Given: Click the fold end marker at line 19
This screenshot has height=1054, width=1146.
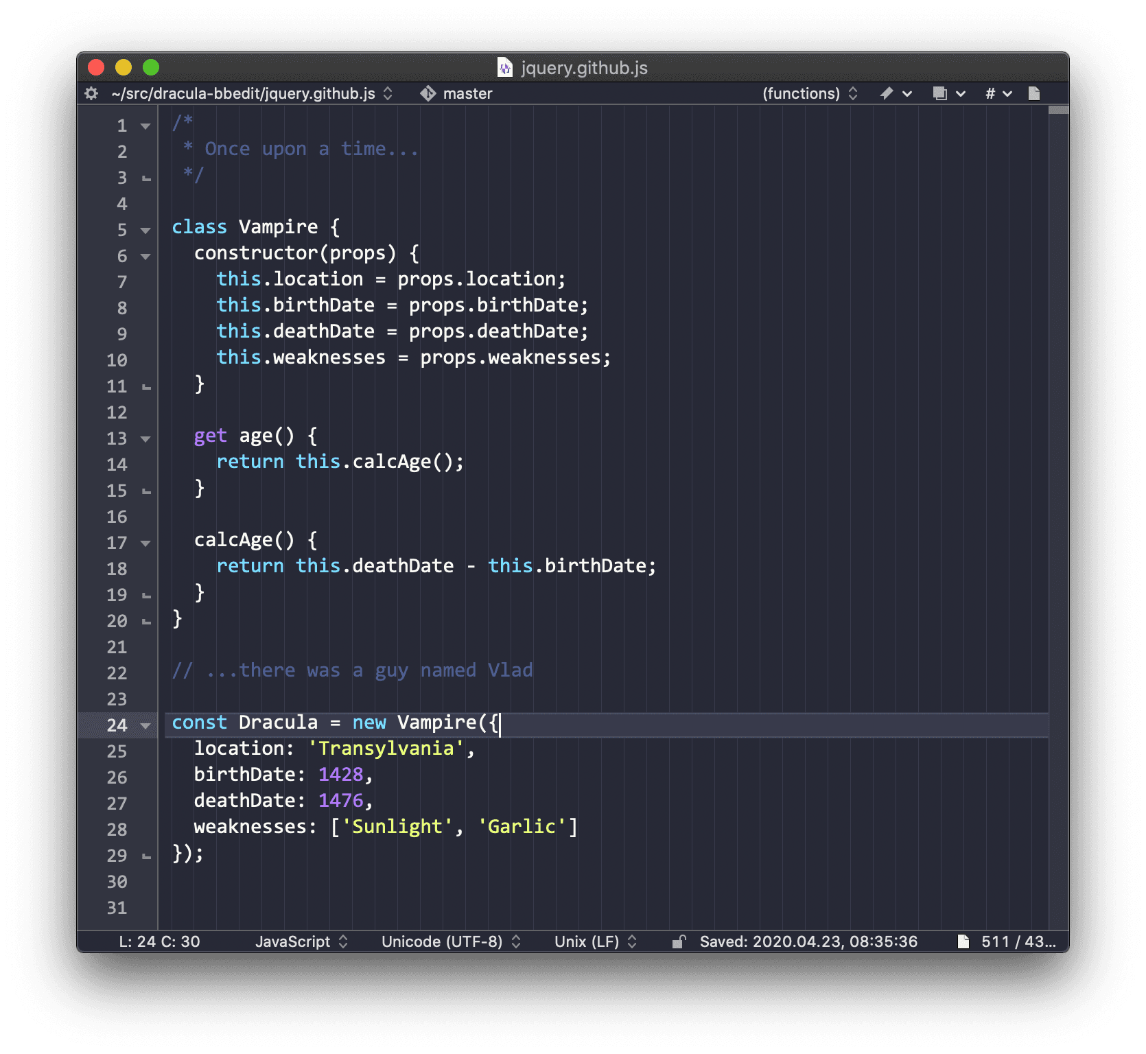Looking at the screenshot, I should (146, 596).
